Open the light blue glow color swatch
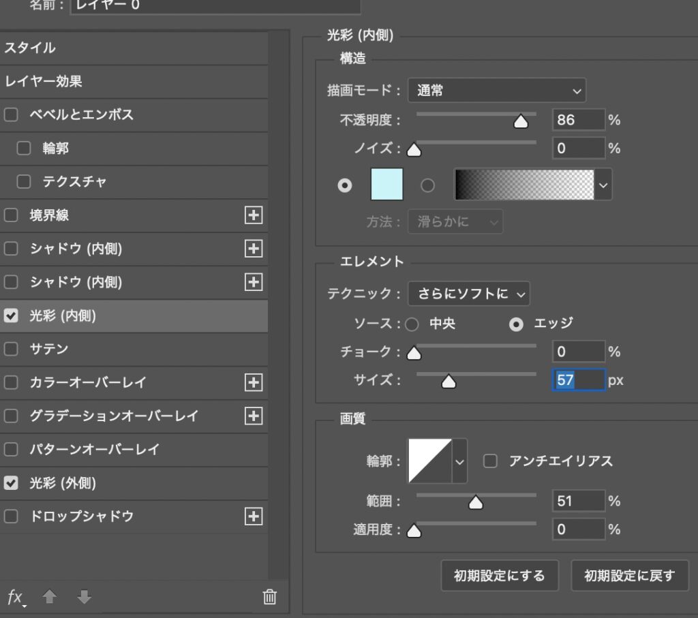Screen dimensions: 698x618 pos(386,185)
